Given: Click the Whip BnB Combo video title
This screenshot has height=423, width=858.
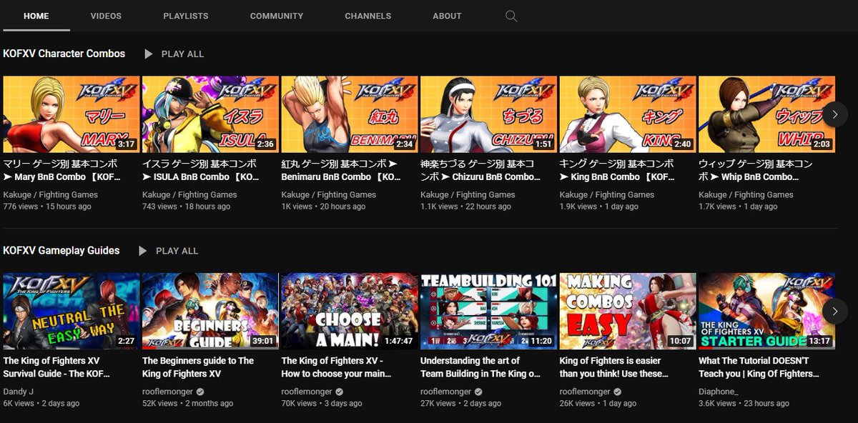Looking at the screenshot, I should point(756,170).
